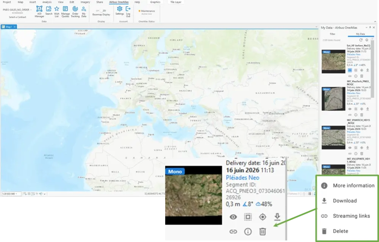The width and height of the screenshot is (379, 242).
Task: Select the Ext_HF-before_NoCQ thumbnail in side panel
Action: click(333, 61)
